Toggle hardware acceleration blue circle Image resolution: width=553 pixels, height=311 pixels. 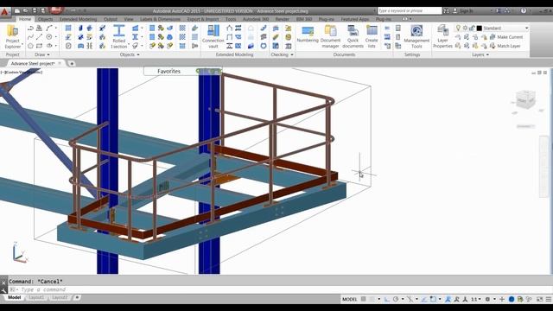point(512,299)
